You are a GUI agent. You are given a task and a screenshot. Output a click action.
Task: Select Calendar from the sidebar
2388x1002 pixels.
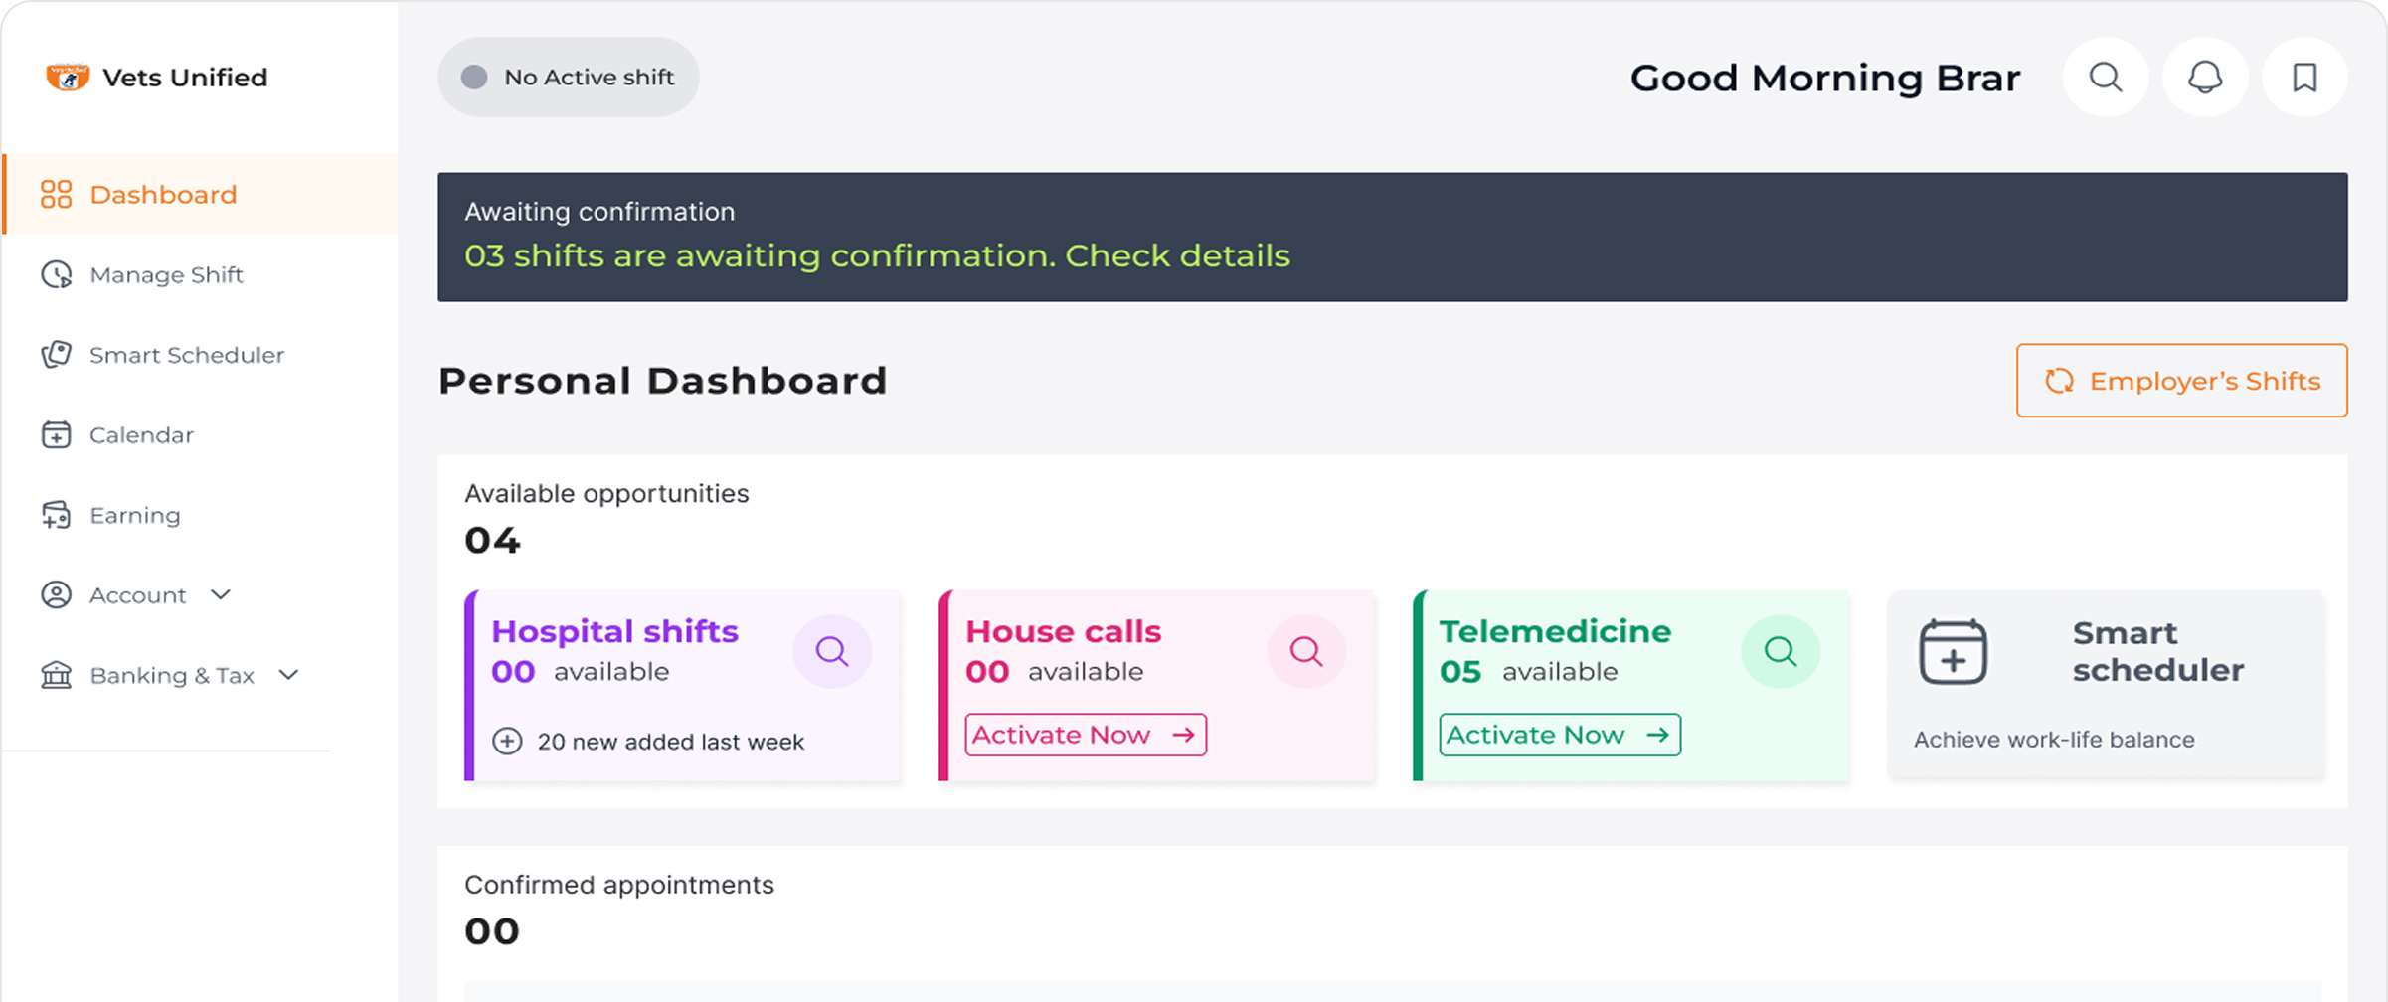pyautogui.click(x=141, y=435)
